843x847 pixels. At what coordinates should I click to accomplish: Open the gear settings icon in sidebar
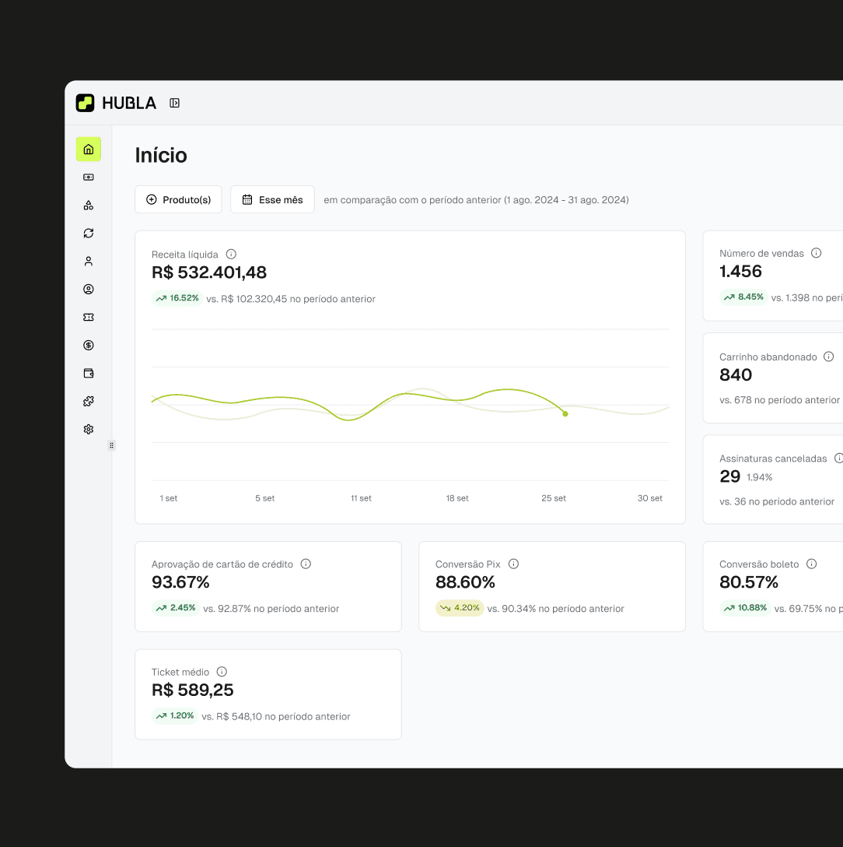(x=89, y=430)
